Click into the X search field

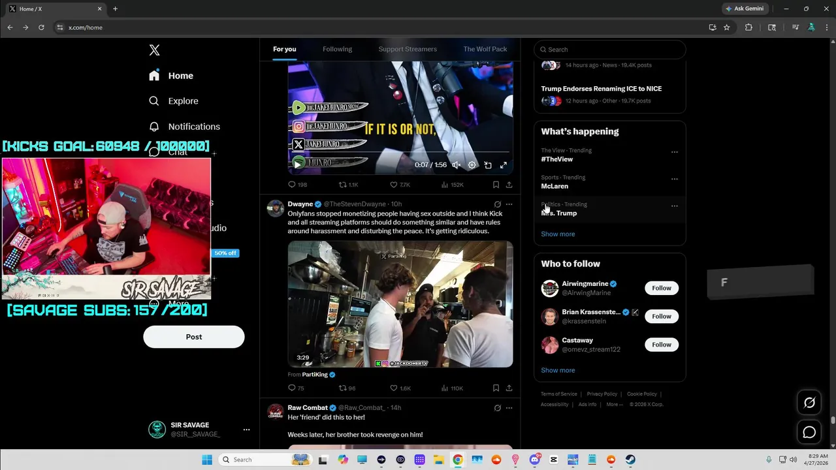point(610,50)
